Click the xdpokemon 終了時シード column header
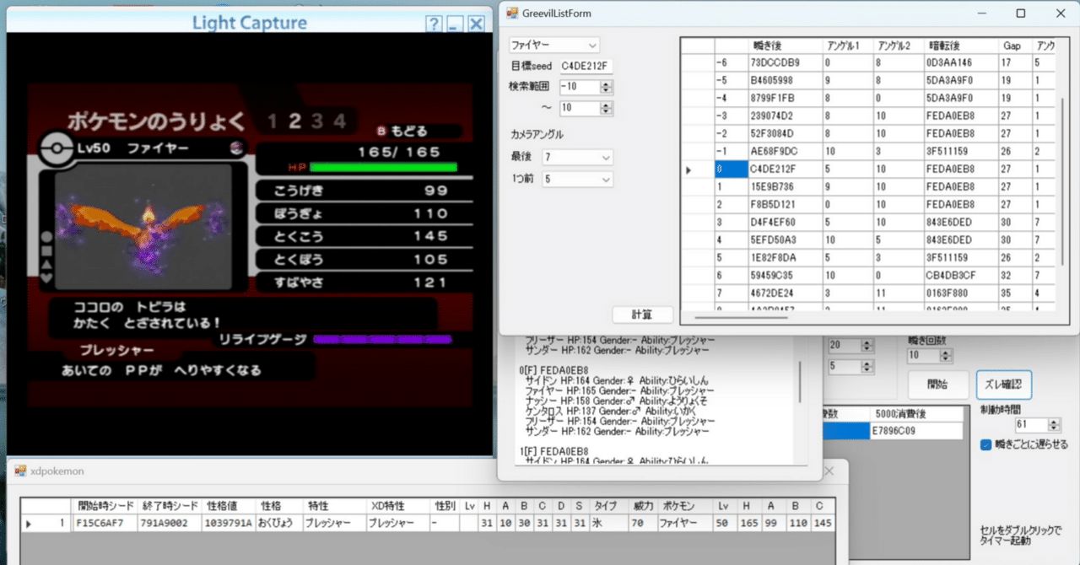 [170, 506]
